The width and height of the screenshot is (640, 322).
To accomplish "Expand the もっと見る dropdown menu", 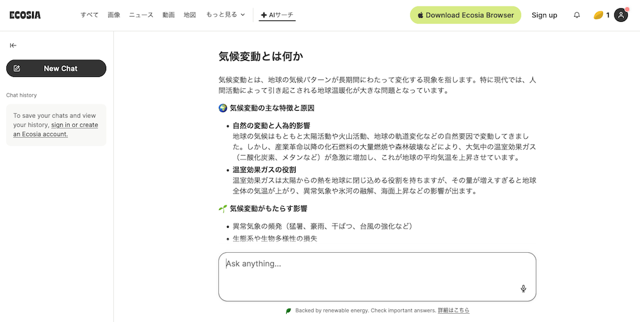I will [225, 15].
